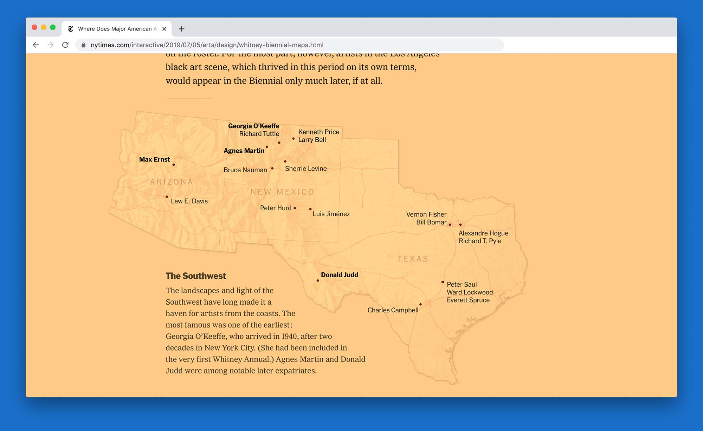Click the NYT favicon on the tab

pos(71,29)
